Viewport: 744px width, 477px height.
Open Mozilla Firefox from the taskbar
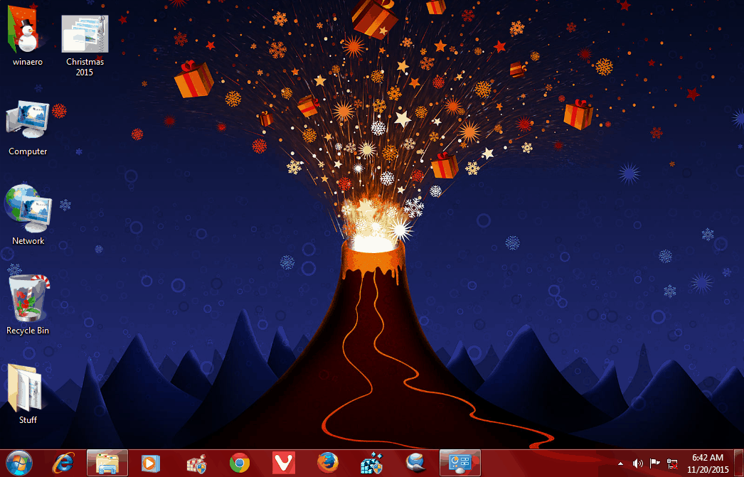coord(327,462)
